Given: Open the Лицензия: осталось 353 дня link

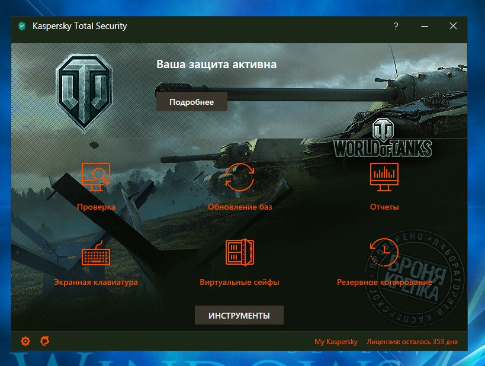Looking at the screenshot, I should [412, 342].
